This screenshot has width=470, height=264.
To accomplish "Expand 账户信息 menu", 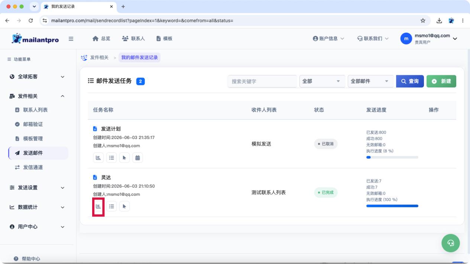I will [328, 39].
